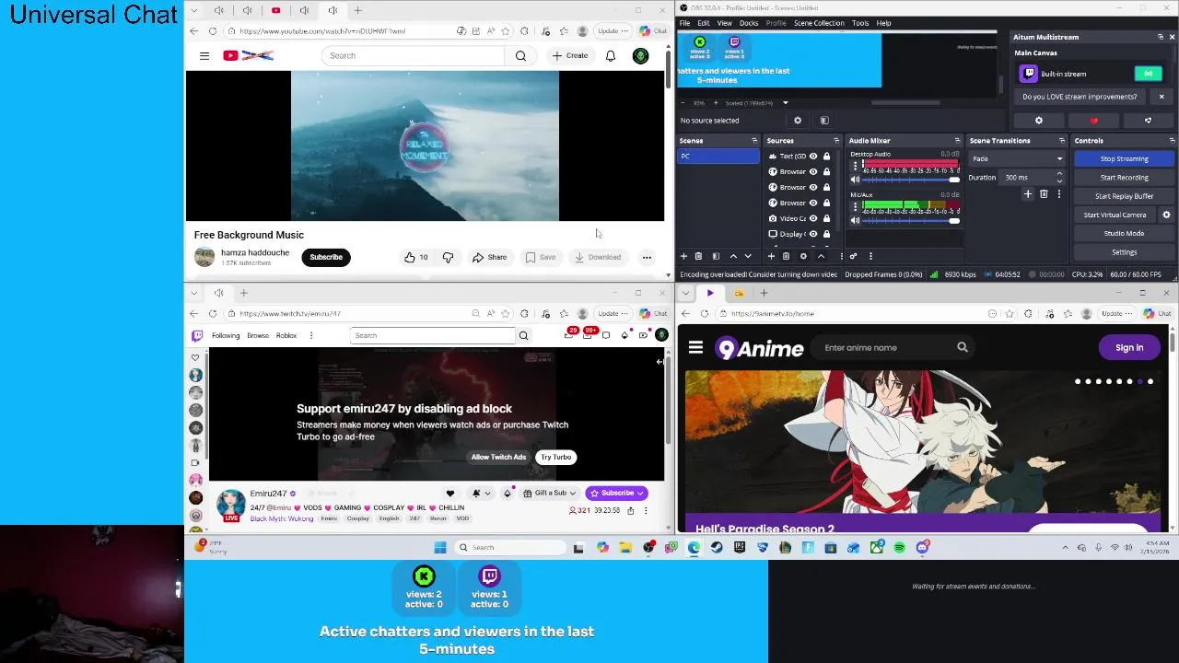Open the OBS Scene Collection menu
Image resolution: width=1179 pixels, height=663 pixels.
(x=819, y=23)
